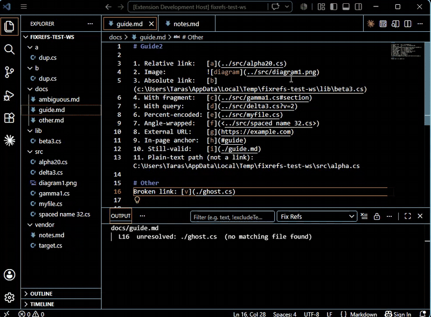Open ambiguous.md in the explorer
Screen dimensions: 431x317
point(61,100)
